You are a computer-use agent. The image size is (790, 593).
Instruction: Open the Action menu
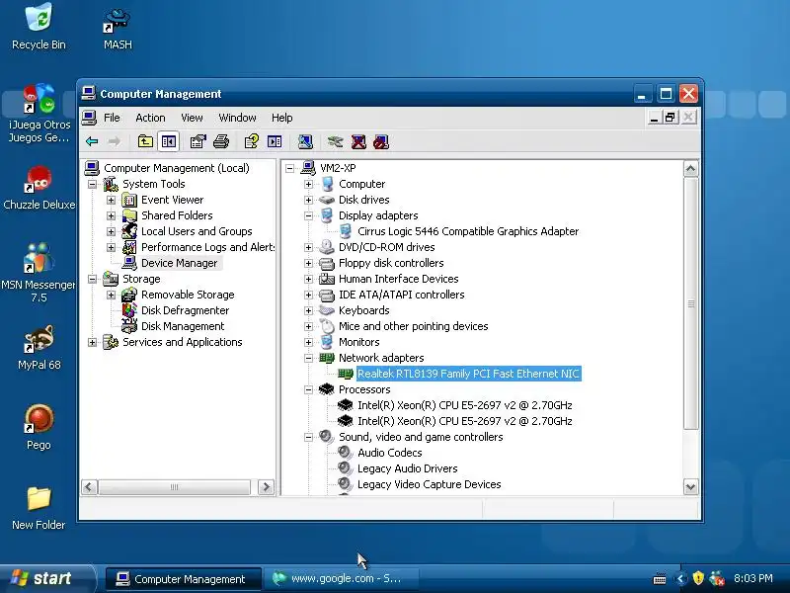point(150,118)
